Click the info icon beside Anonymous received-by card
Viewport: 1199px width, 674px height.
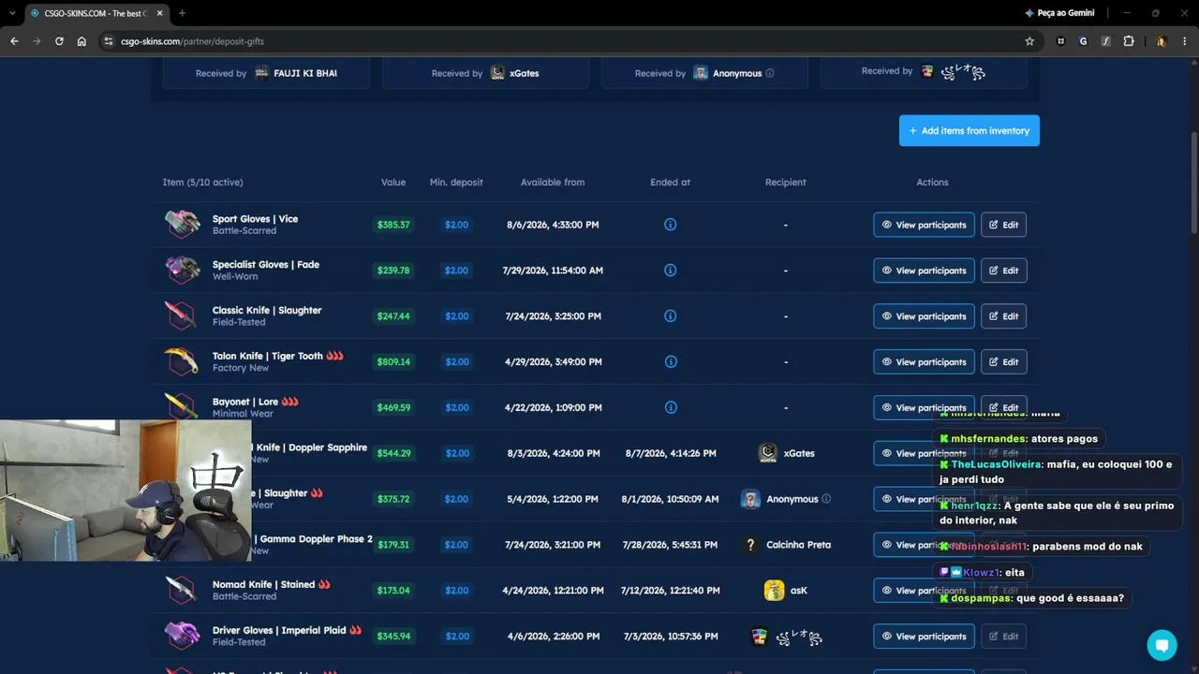770,73
